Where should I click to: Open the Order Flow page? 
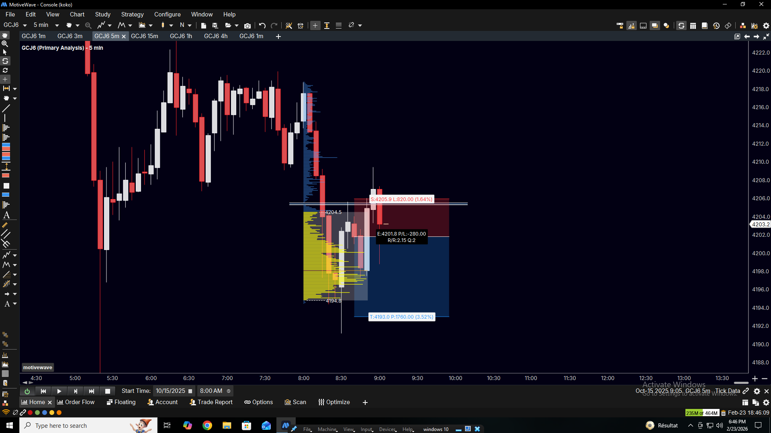[x=76, y=402]
